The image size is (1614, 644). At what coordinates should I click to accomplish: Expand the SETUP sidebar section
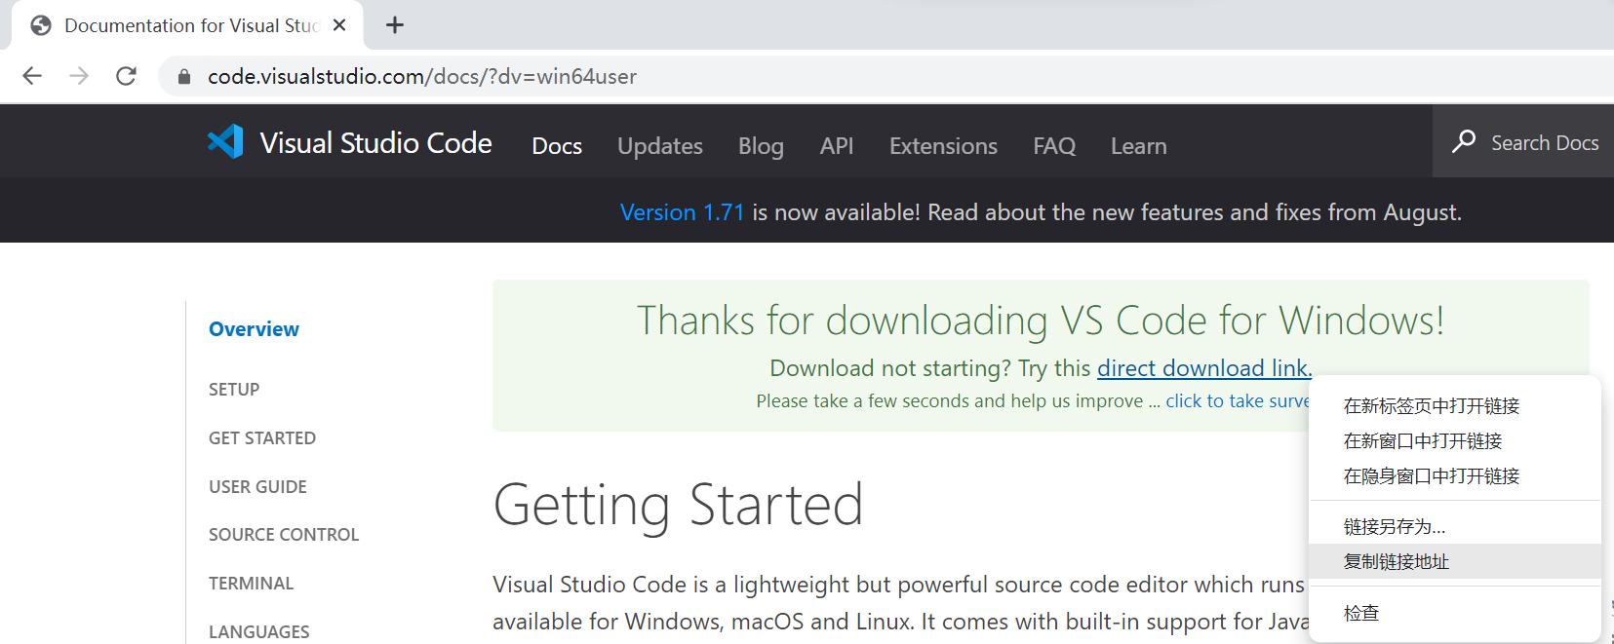point(234,390)
